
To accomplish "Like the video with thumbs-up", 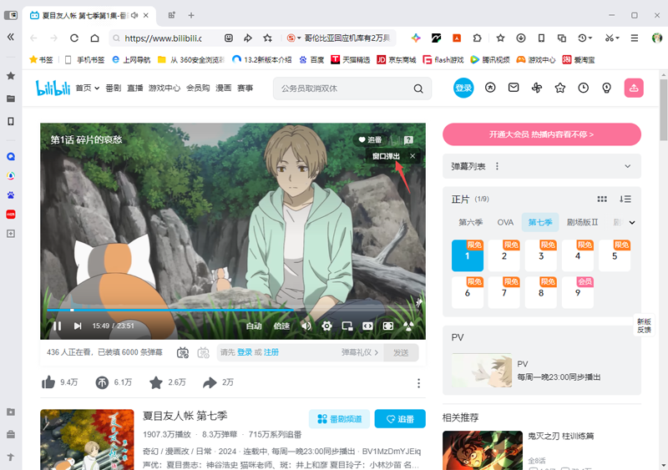I will tap(48, 382).
